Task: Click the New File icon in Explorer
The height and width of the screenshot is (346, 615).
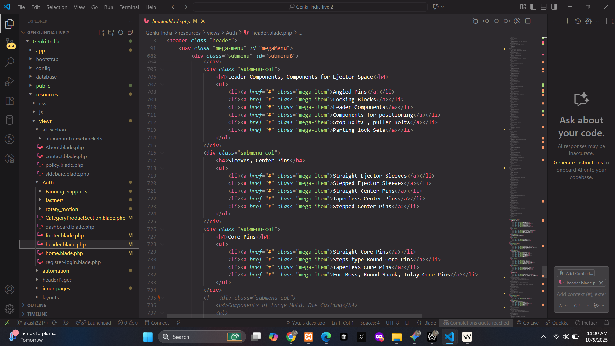Action: pyautogui.click(x=101, y=32)
